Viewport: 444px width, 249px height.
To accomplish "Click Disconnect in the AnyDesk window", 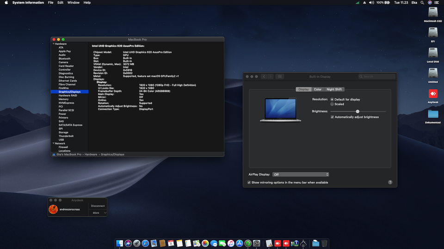I will click(98, 206).
